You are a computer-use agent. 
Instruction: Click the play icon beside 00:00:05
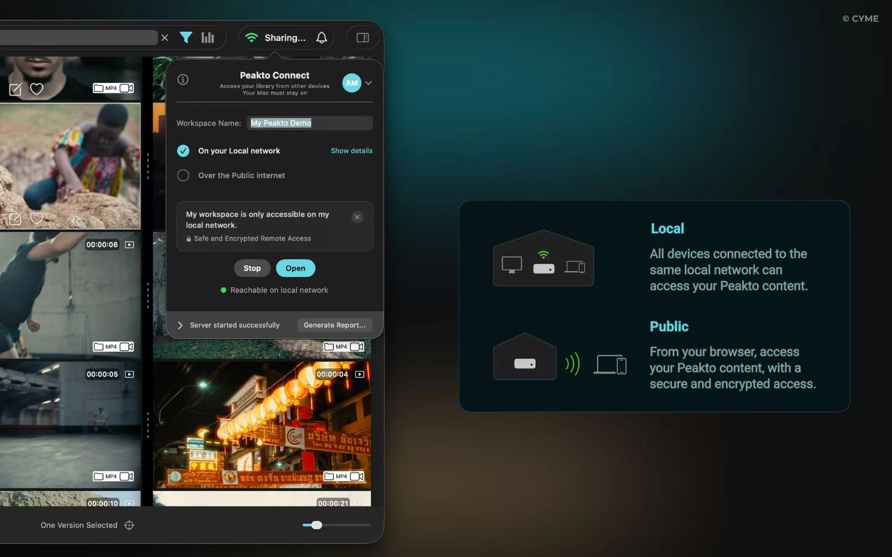129,374
